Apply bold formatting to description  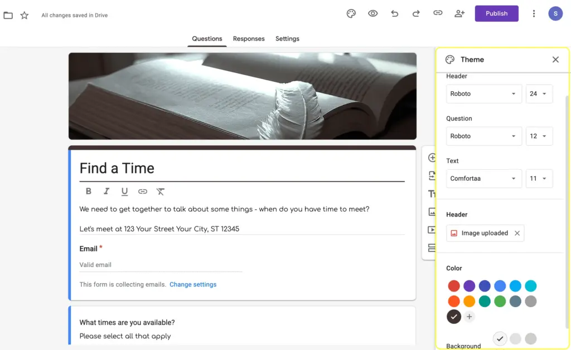coord(89,191)
